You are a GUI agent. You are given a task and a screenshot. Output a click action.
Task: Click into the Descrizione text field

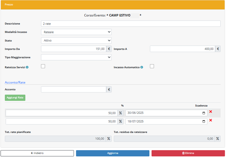[131, 24]
